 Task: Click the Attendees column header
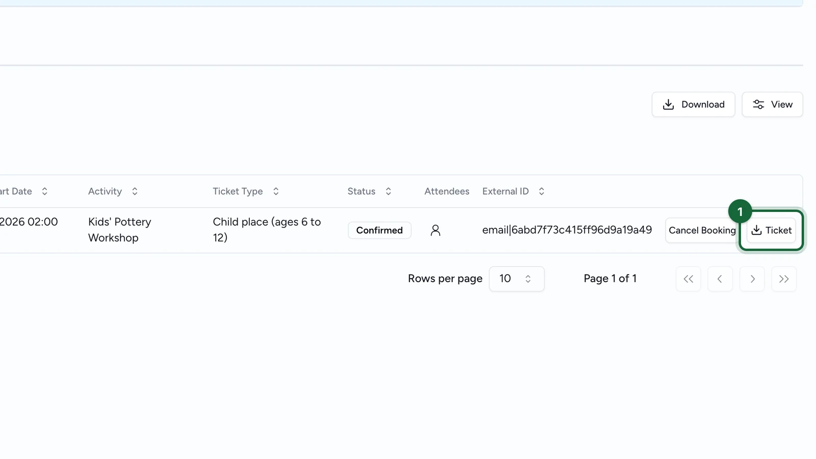(447, 192)
